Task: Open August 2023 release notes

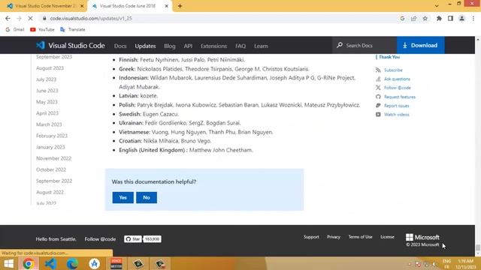Action: pyautogui.click(x=50, y=68)
